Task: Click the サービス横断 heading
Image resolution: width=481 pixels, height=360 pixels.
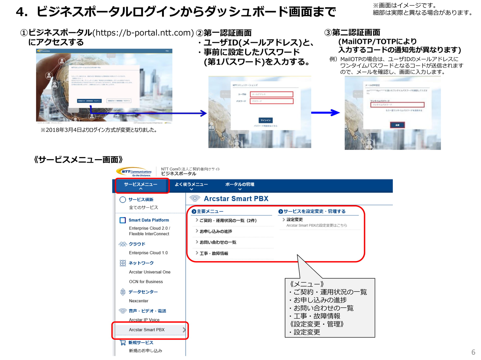Action: (x=141, y=200)
